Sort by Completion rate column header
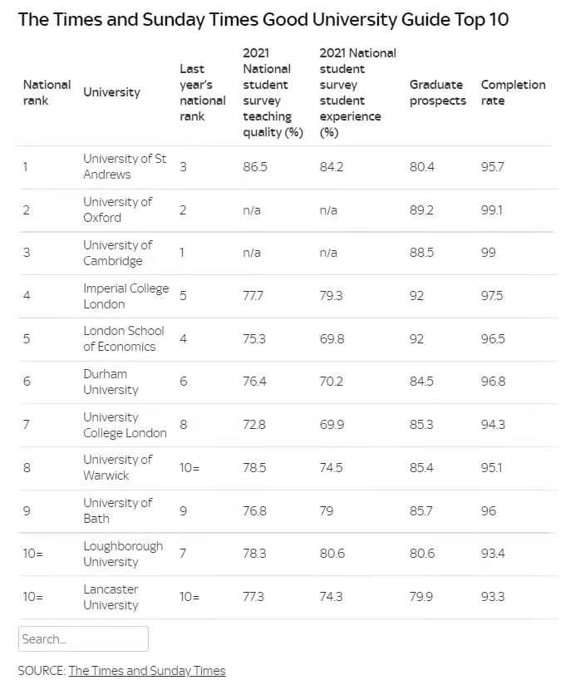 (x=513, y=92)
